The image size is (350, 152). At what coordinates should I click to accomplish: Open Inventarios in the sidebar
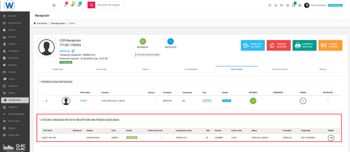13,86
